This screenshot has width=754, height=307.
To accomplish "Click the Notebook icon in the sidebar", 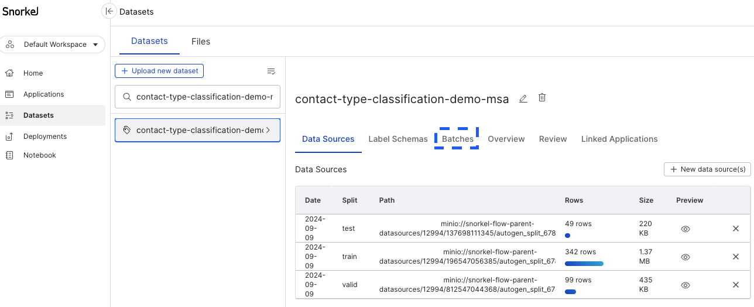I will (x=9, y=155).
